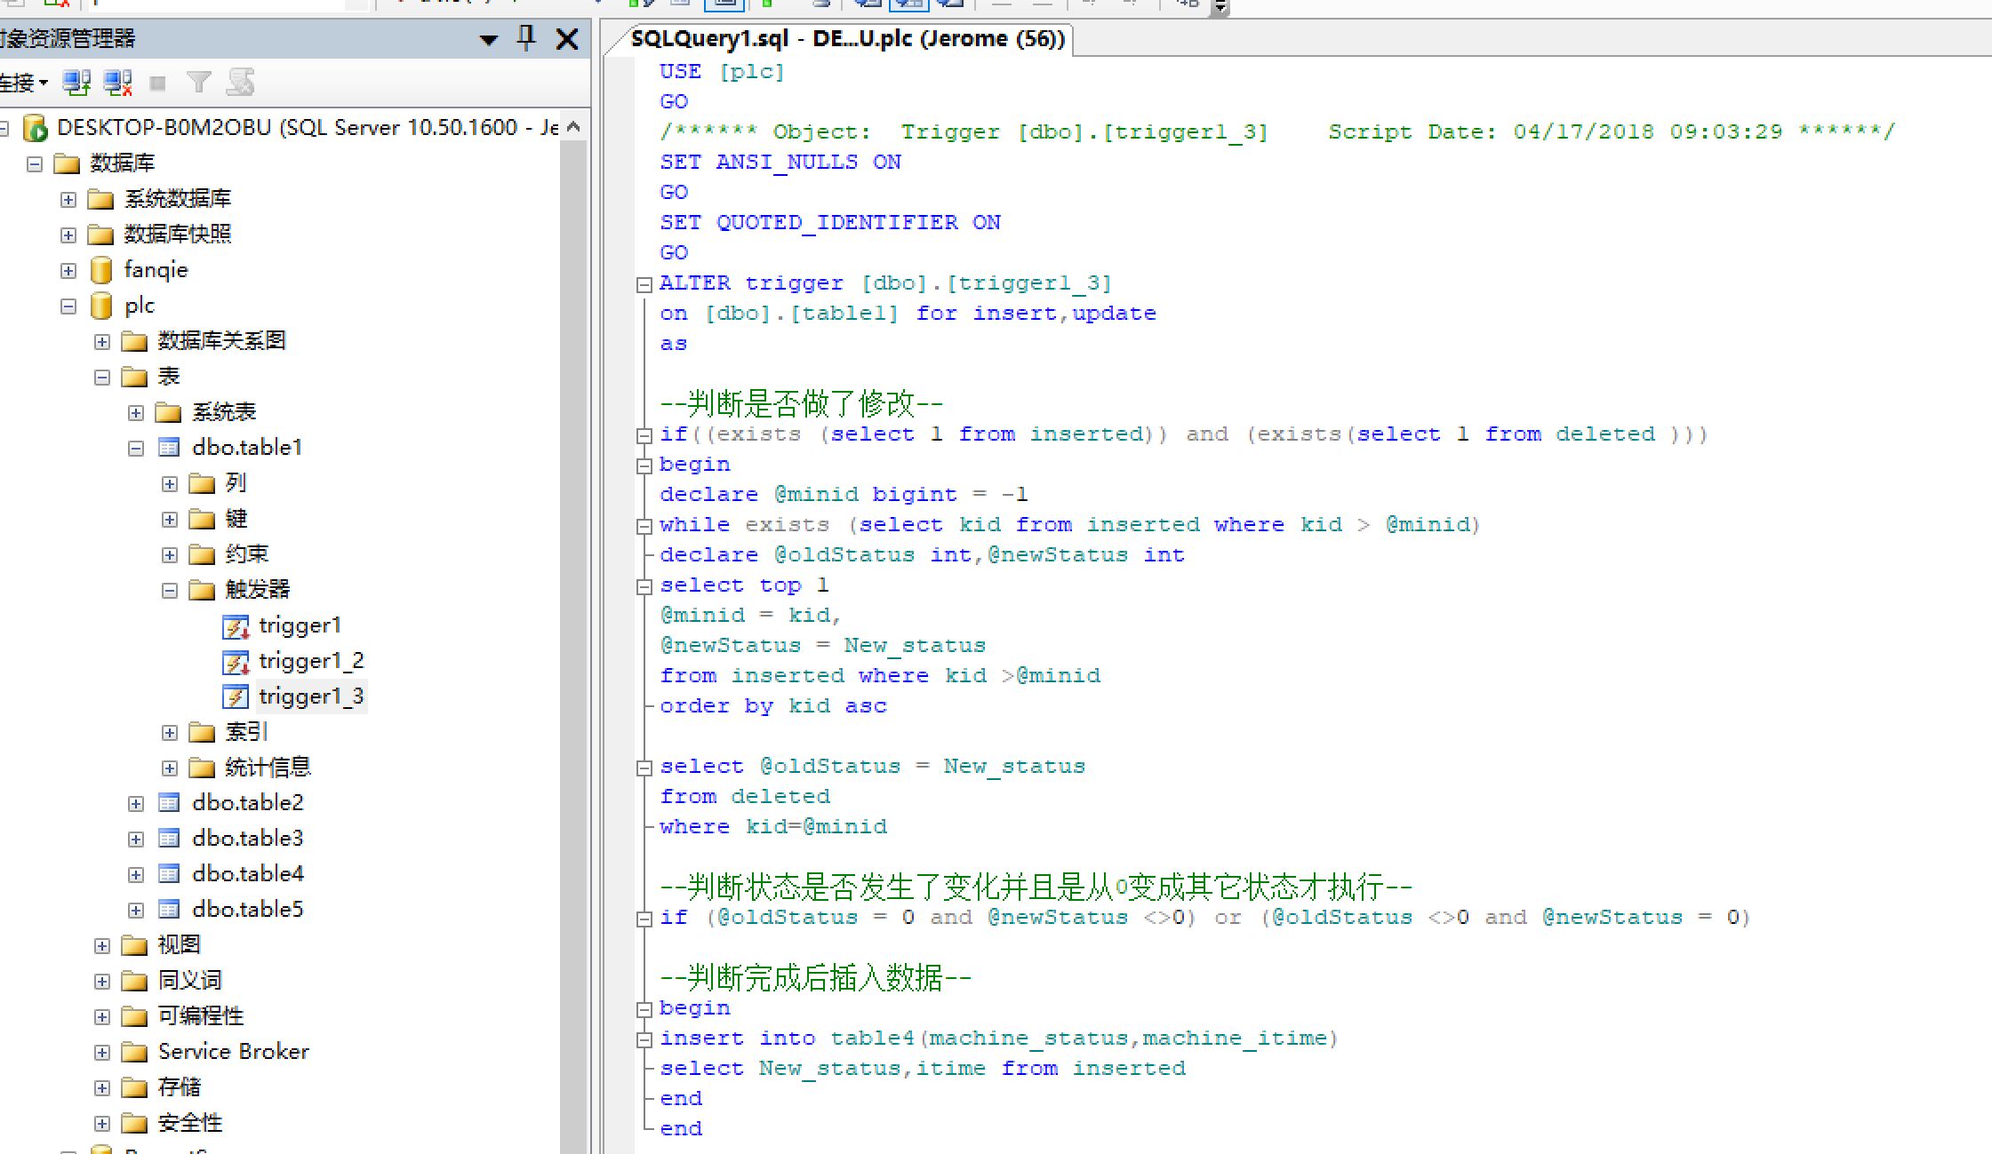Click the Filter funnel icon

tap(199, 84)
